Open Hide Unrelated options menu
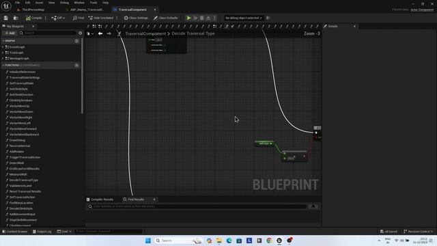This screenshot has width=437, height=246. 117,18
